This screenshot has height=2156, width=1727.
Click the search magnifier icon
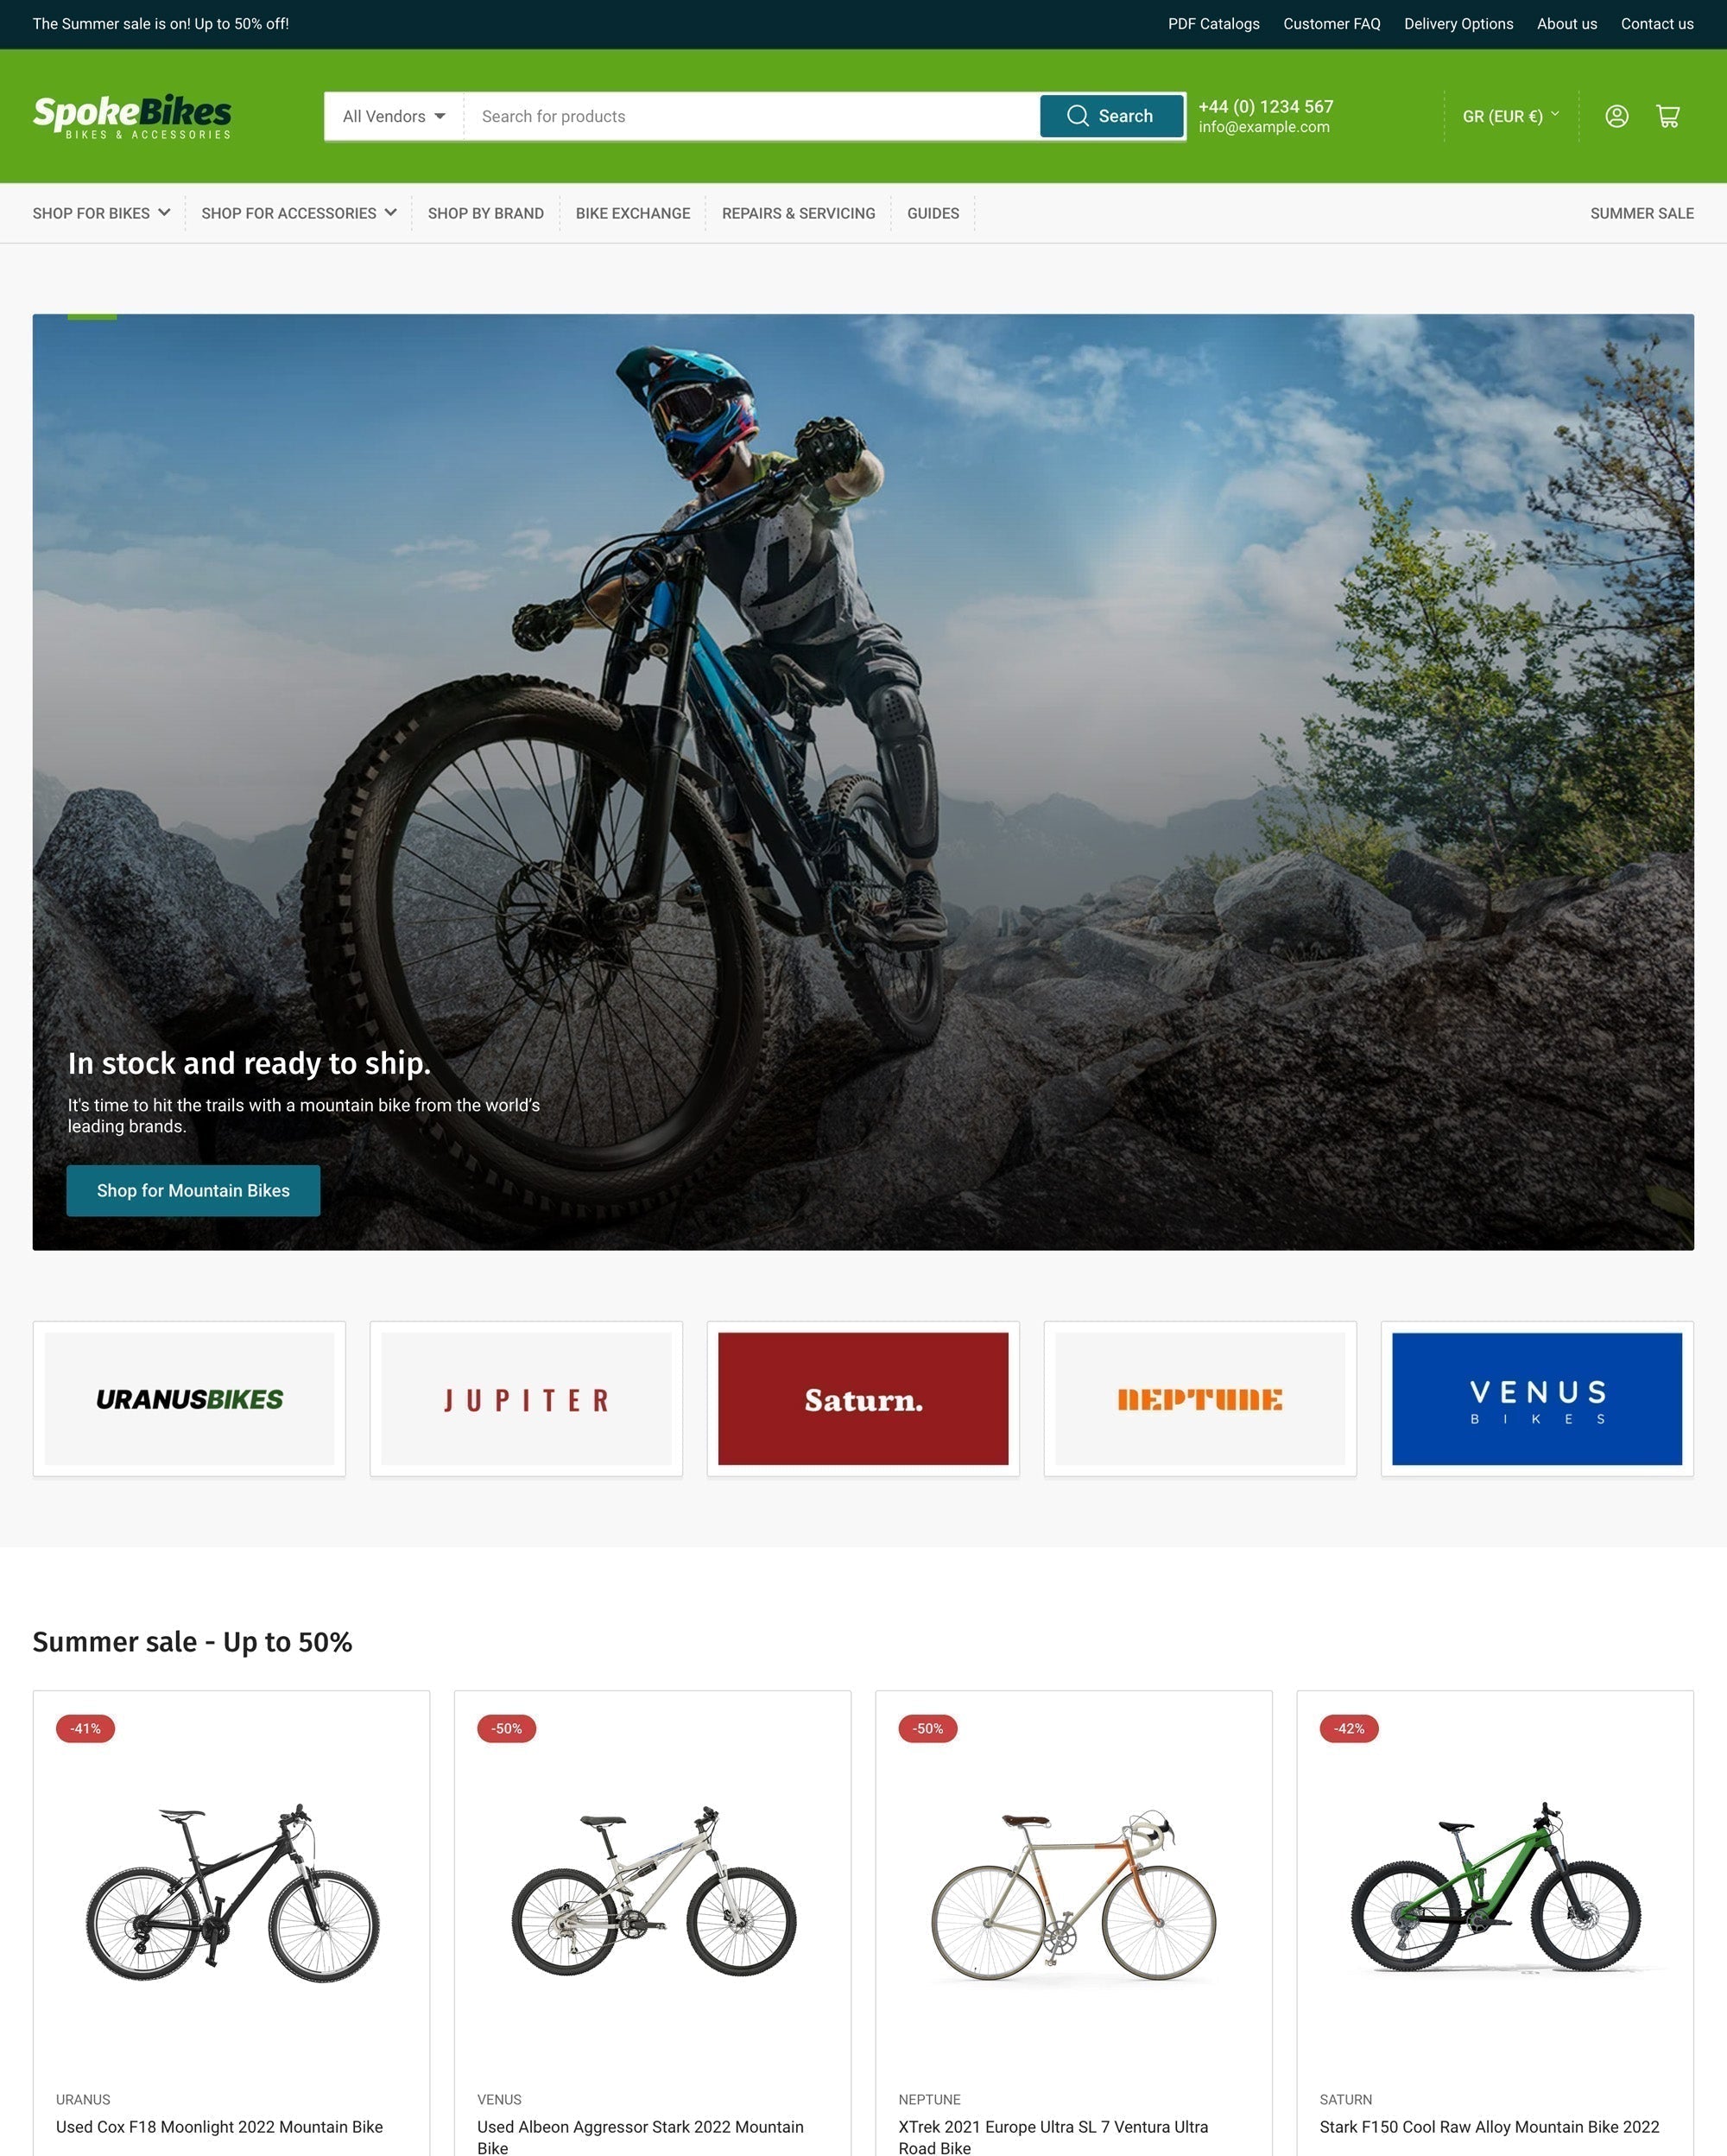click(1079, 115)
